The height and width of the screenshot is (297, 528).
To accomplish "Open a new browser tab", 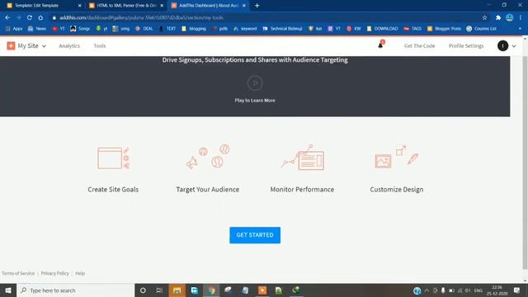I will pos(257,6).
